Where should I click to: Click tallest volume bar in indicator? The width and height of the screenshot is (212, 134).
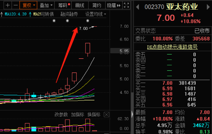tap(88, 125)
